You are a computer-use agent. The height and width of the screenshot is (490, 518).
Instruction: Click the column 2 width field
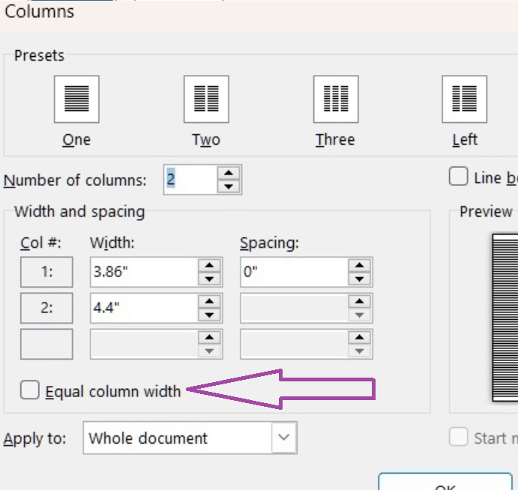[x=144, y=308]
